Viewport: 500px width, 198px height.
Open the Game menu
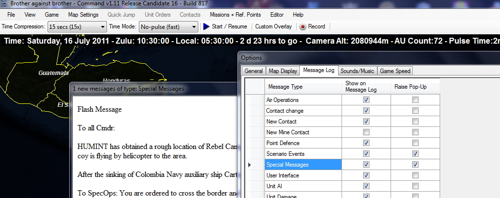(52, 15)
